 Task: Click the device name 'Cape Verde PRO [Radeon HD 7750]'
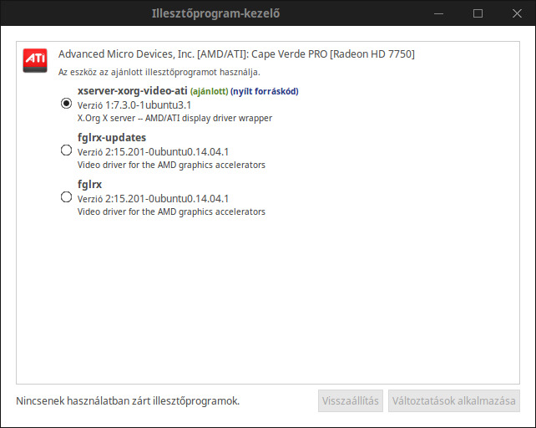pyautogui.click(x=333, y=54)
